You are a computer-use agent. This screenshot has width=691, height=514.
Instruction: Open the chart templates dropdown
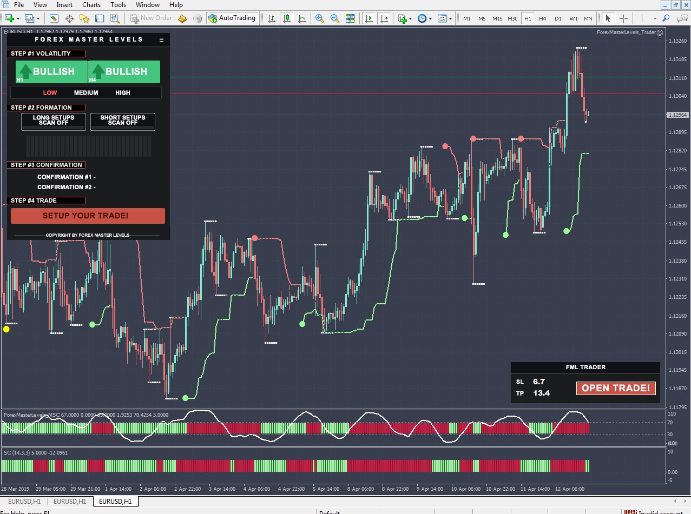442,18
